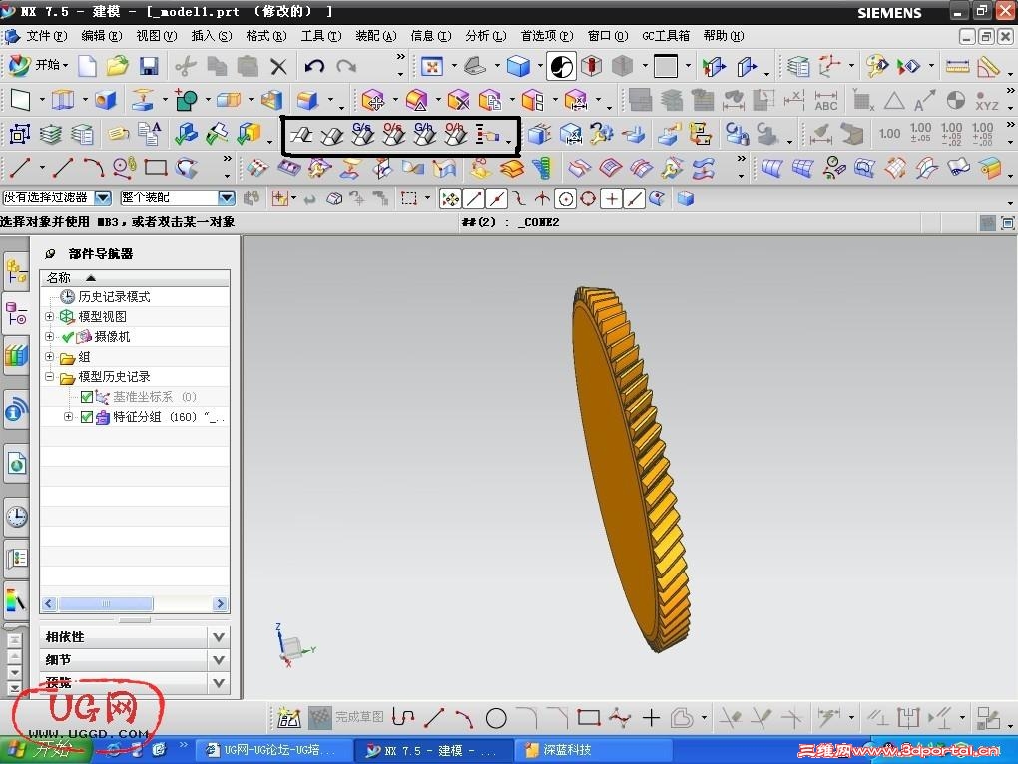The width and height of the screenshot is (1018, 764).
Task: Select the shaded display cube icon
Action: pyautogui.click(x=518, y=66)
